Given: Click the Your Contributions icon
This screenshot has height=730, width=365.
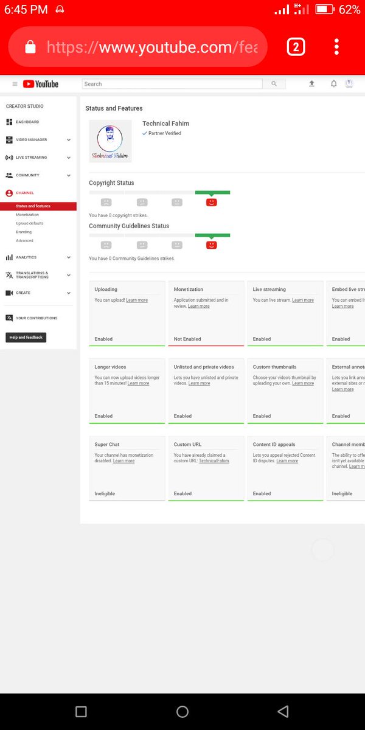Looking at the screenshot, I should click(x=9, y=318).
